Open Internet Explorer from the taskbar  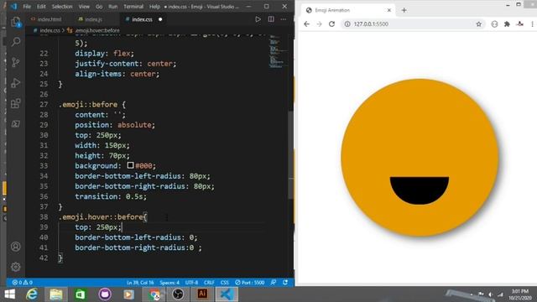point(32,294)
